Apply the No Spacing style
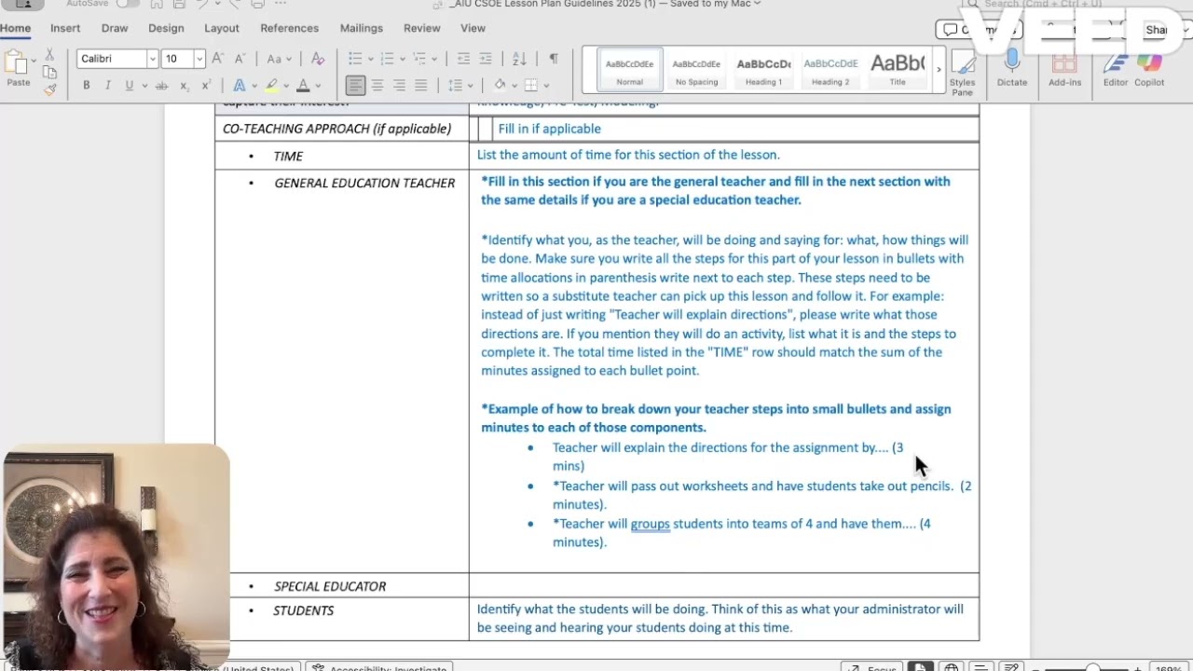The image size is (1193, 671). (696, 70)
